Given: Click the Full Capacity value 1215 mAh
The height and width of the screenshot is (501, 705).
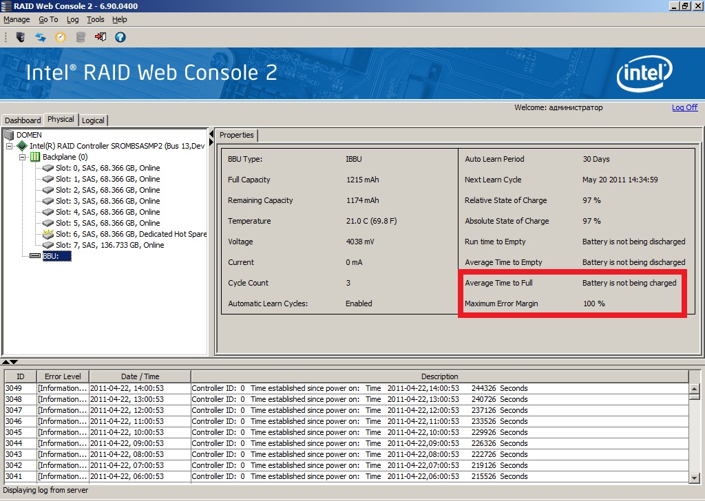Looking at the screenshot, I should [x=362, y=180].
